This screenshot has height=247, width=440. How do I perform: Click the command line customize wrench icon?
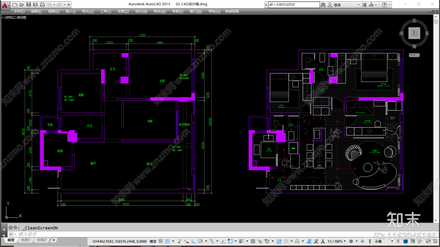click(4, 235)
